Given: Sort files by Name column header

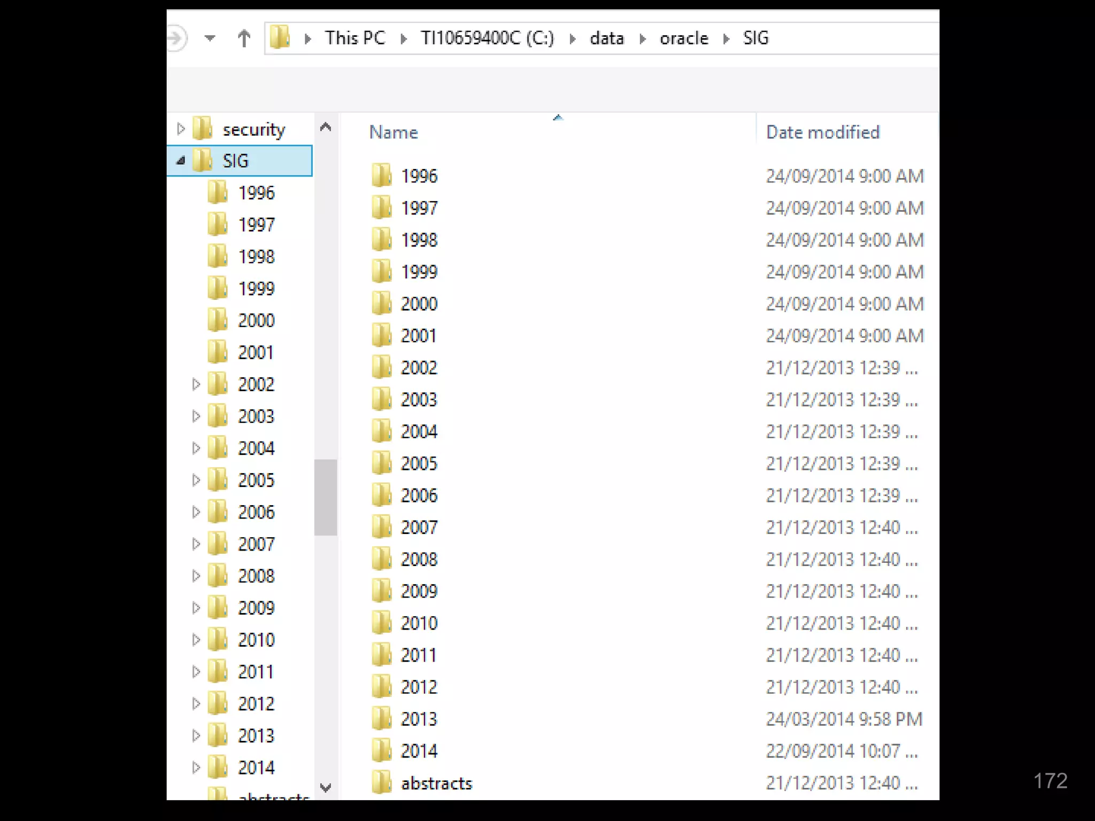Looking at the screenshot, I should click(394, 132).
